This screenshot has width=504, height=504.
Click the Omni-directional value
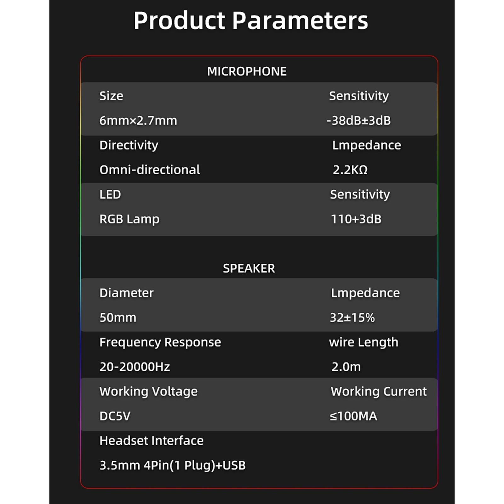click(x=150, y=170)
